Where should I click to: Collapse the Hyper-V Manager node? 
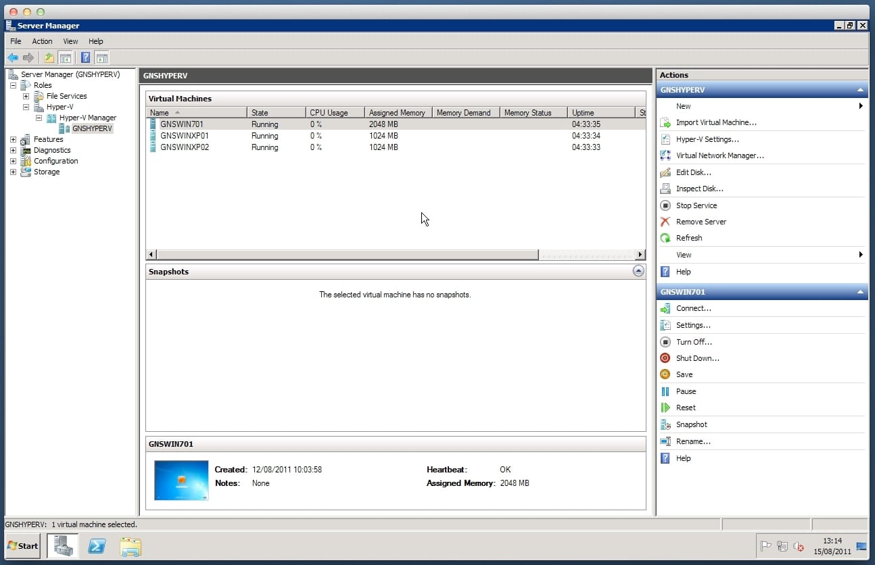click(x=39, y=118)
